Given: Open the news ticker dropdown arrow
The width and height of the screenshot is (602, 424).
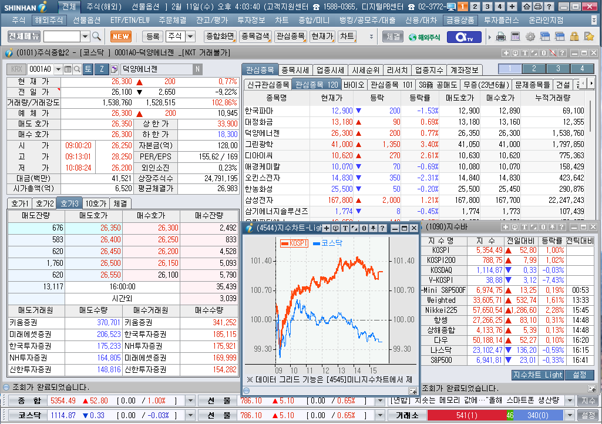Looking at the screenshot, I should (x=570, y=401).
